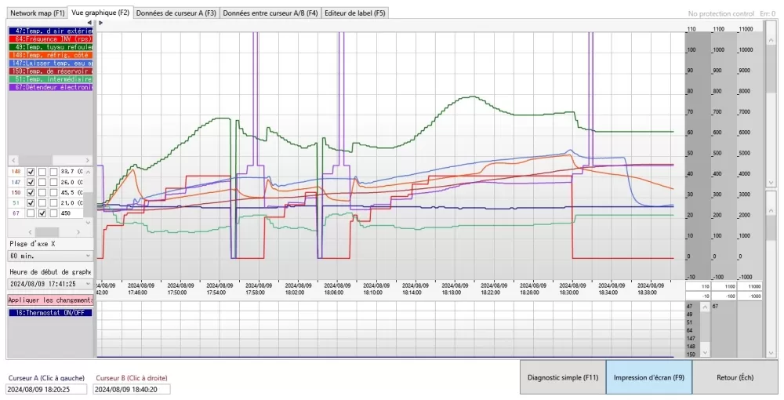This screenshot has width=784, height=400.
Task: Switch to Données de curseur A (F3) tab
Action: pyautogui.click(x=176, y=13)
